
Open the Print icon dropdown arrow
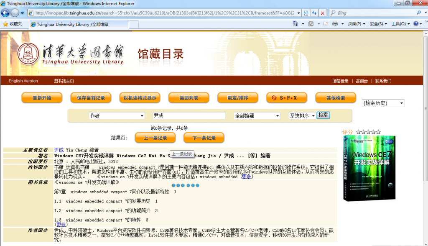(342, 24)
